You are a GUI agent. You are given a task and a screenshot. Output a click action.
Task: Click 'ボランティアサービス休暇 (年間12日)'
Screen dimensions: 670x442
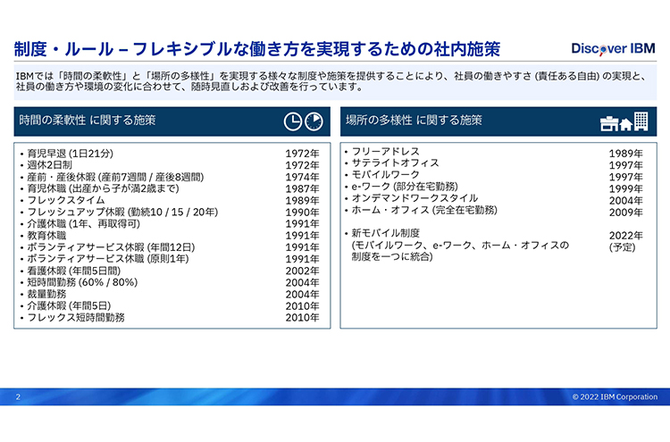pyautogui.click(x=111, y=247)
